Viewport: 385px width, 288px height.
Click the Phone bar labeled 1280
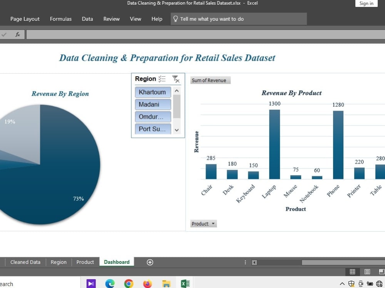338,145
